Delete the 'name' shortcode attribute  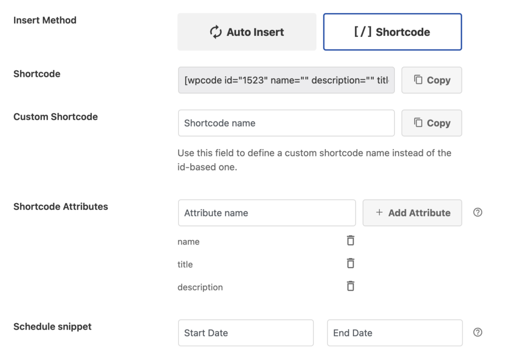[350, 241]
